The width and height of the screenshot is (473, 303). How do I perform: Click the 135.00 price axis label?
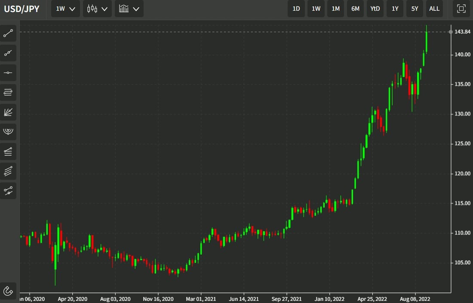[462, 84]
